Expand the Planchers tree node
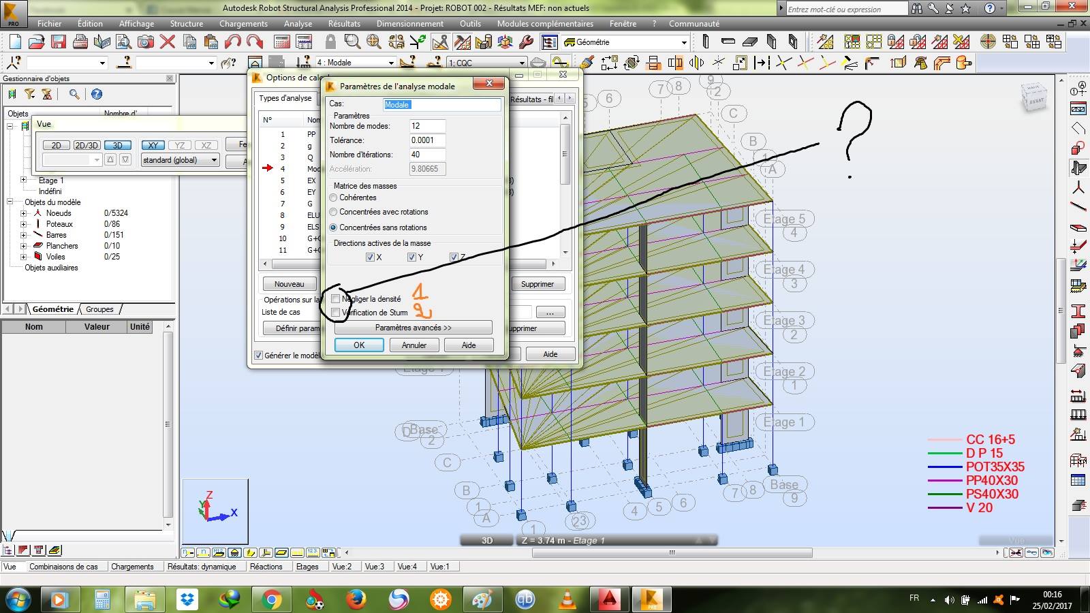 (x=23, y=246)
